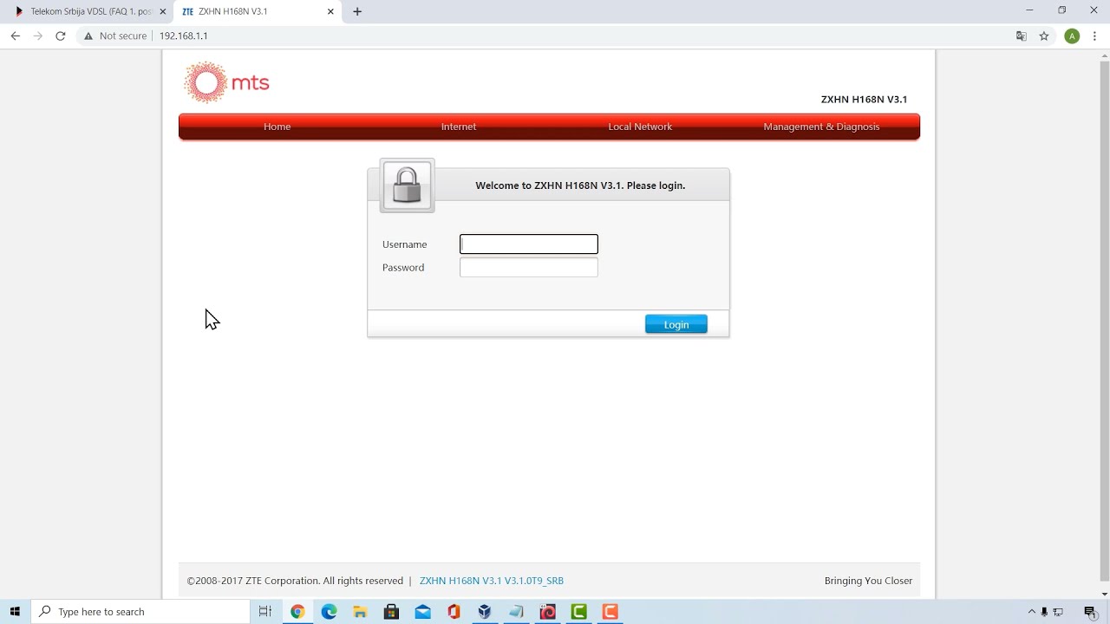Screen dimensions: 1110x624
Task: Open VirtualBox from the taskbar
Action: pyautogui.click(x=485, y=612)
